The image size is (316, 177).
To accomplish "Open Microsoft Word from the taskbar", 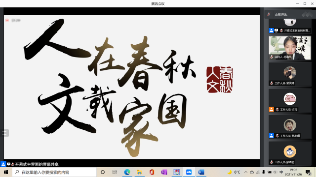I will pos(201,172).
